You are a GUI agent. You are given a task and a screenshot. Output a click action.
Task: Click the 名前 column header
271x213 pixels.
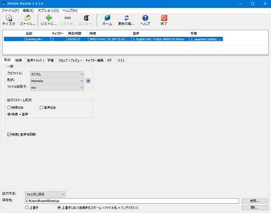[37, 33]
